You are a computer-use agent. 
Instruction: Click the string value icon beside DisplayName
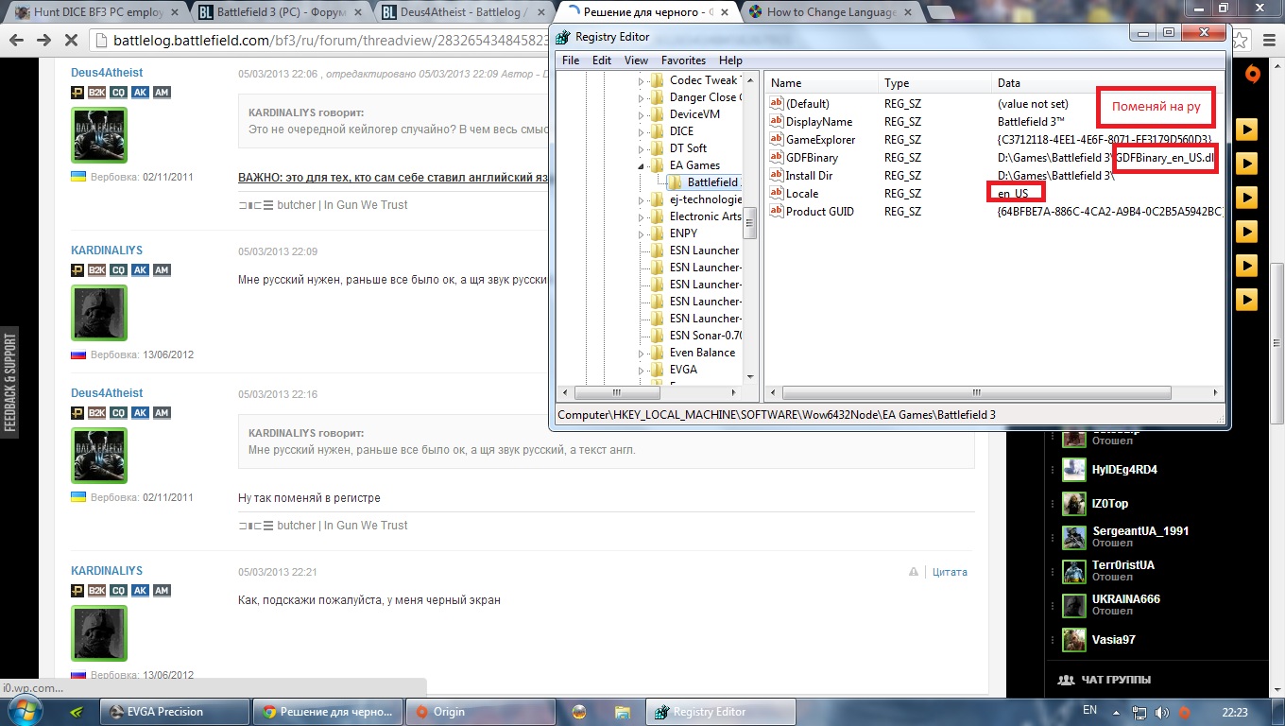pyautogui.click(x=777, y=121)
